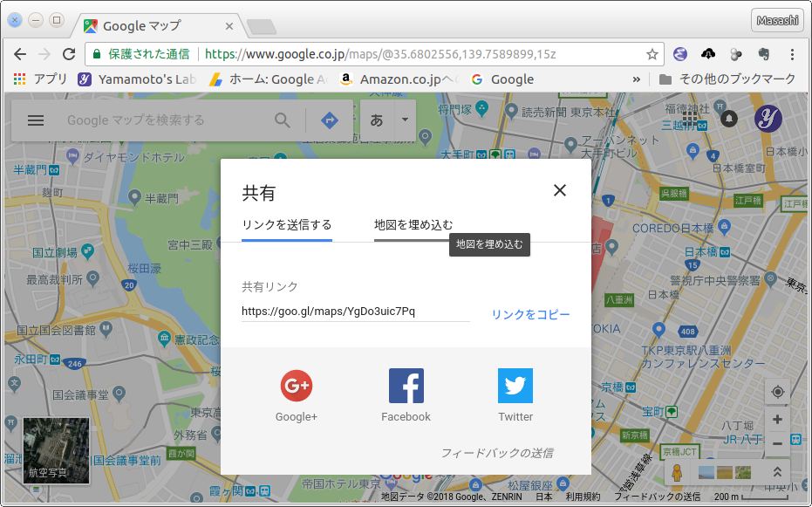Select the Google マップ browser tab
The width and height of the screenshot is (812, 507).
(160, 26)
